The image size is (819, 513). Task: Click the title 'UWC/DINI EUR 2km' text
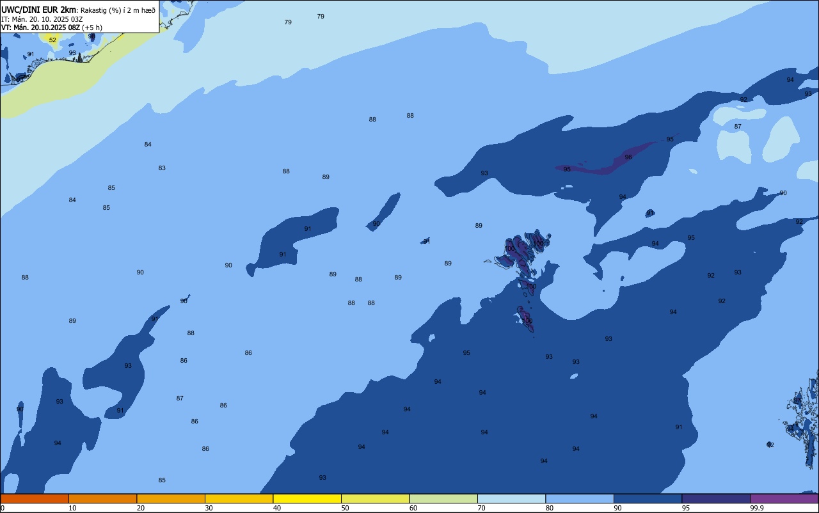coord(39,10)
